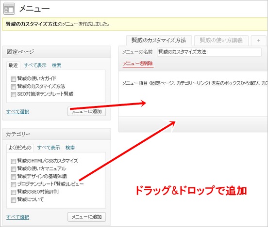Select 最近 tab in 固定ページ box
This screenshot has height=227, width=268.
tap(13, 65)
